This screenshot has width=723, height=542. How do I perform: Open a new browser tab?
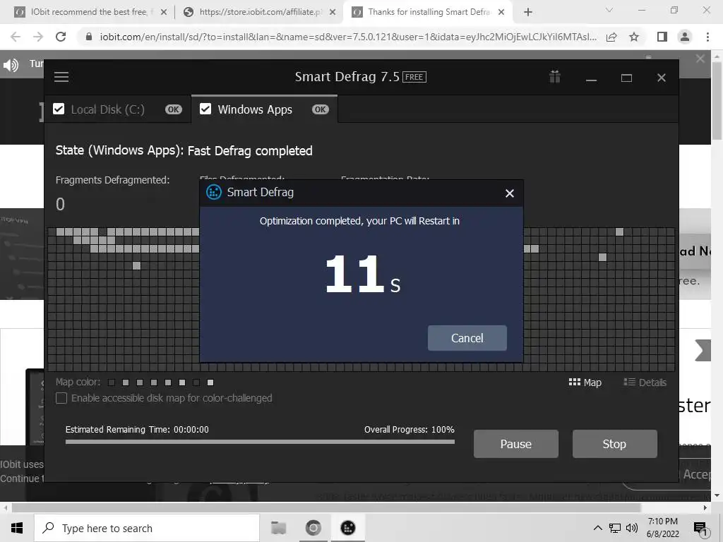pyautogui.click(x=528, y=12)
